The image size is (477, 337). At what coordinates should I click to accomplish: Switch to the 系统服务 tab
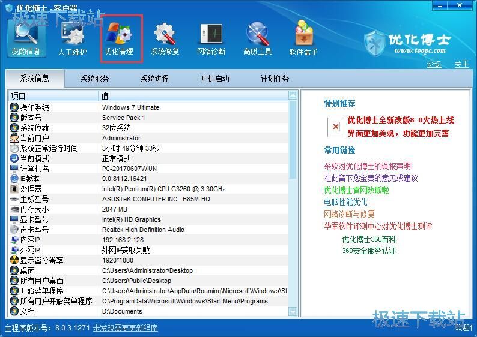[94, 79]
